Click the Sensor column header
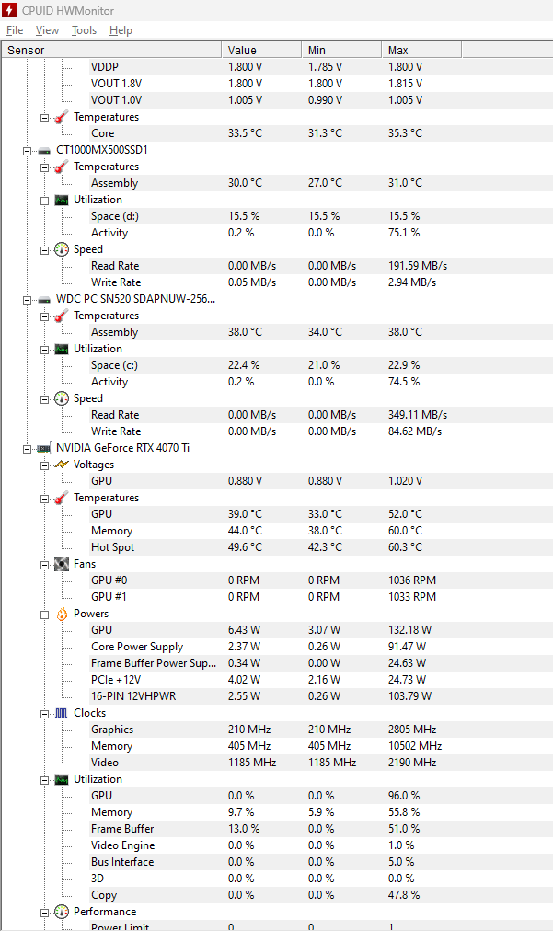This screenshot has width=553, height=931. tap(111, 50)
